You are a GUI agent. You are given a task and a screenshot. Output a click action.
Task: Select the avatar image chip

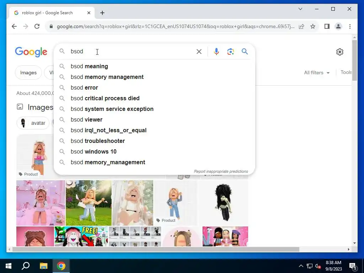click(x=33, y=123)
